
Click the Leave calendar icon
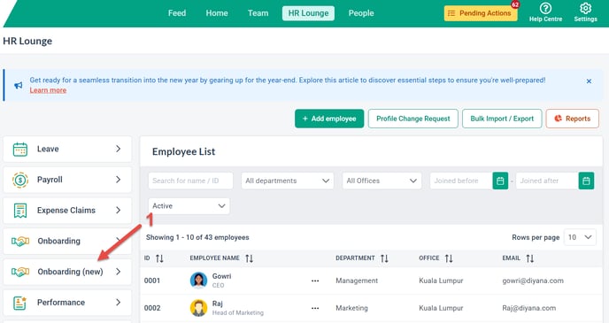pyautogui.click(x=19, y=149)
